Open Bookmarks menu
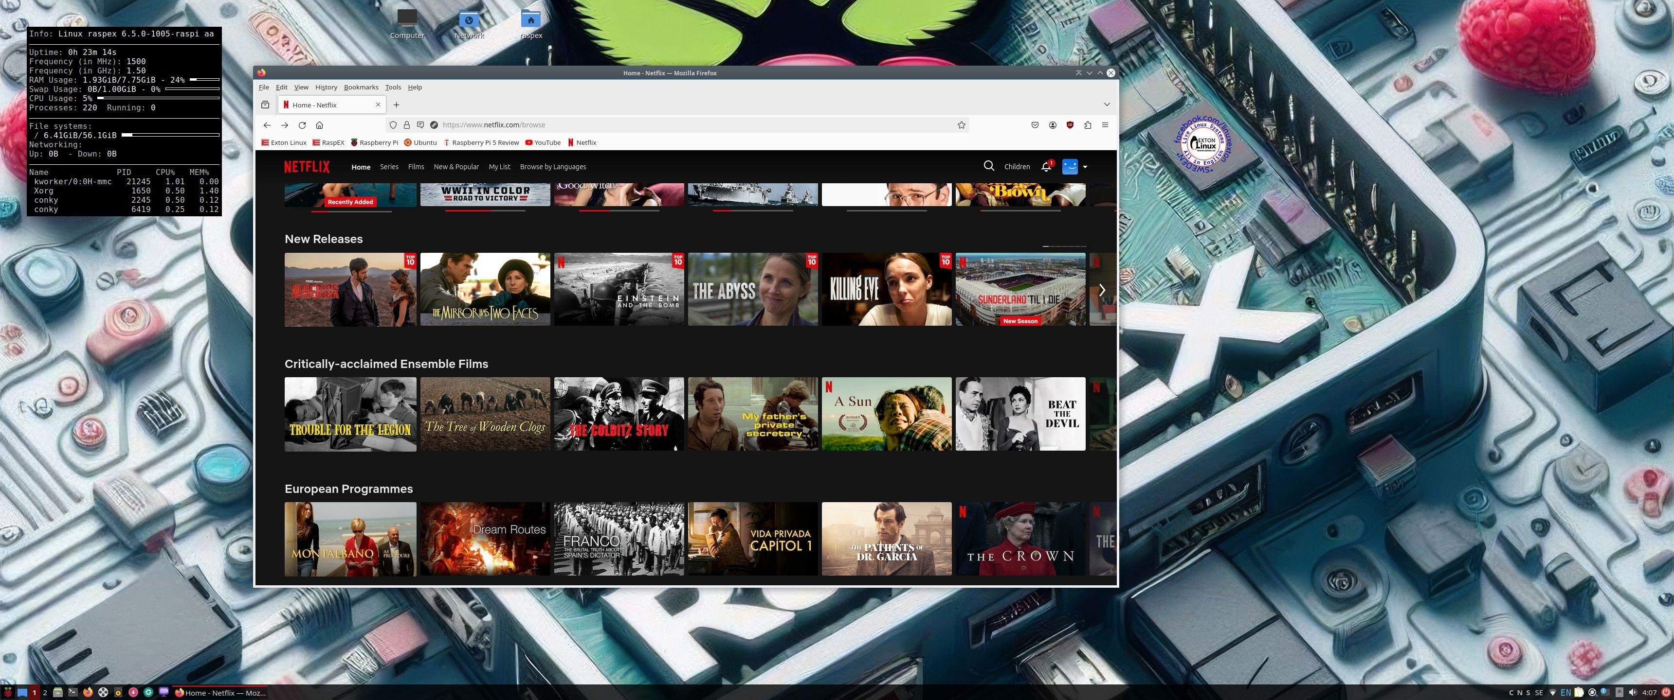This screenshot has width=1674, height=700. tap(361, 87)
